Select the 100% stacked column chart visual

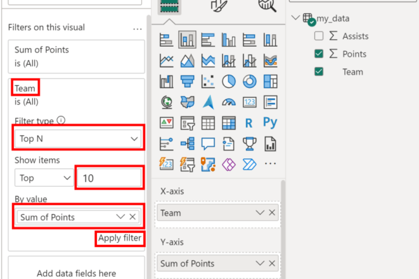(x=270, y=40)
